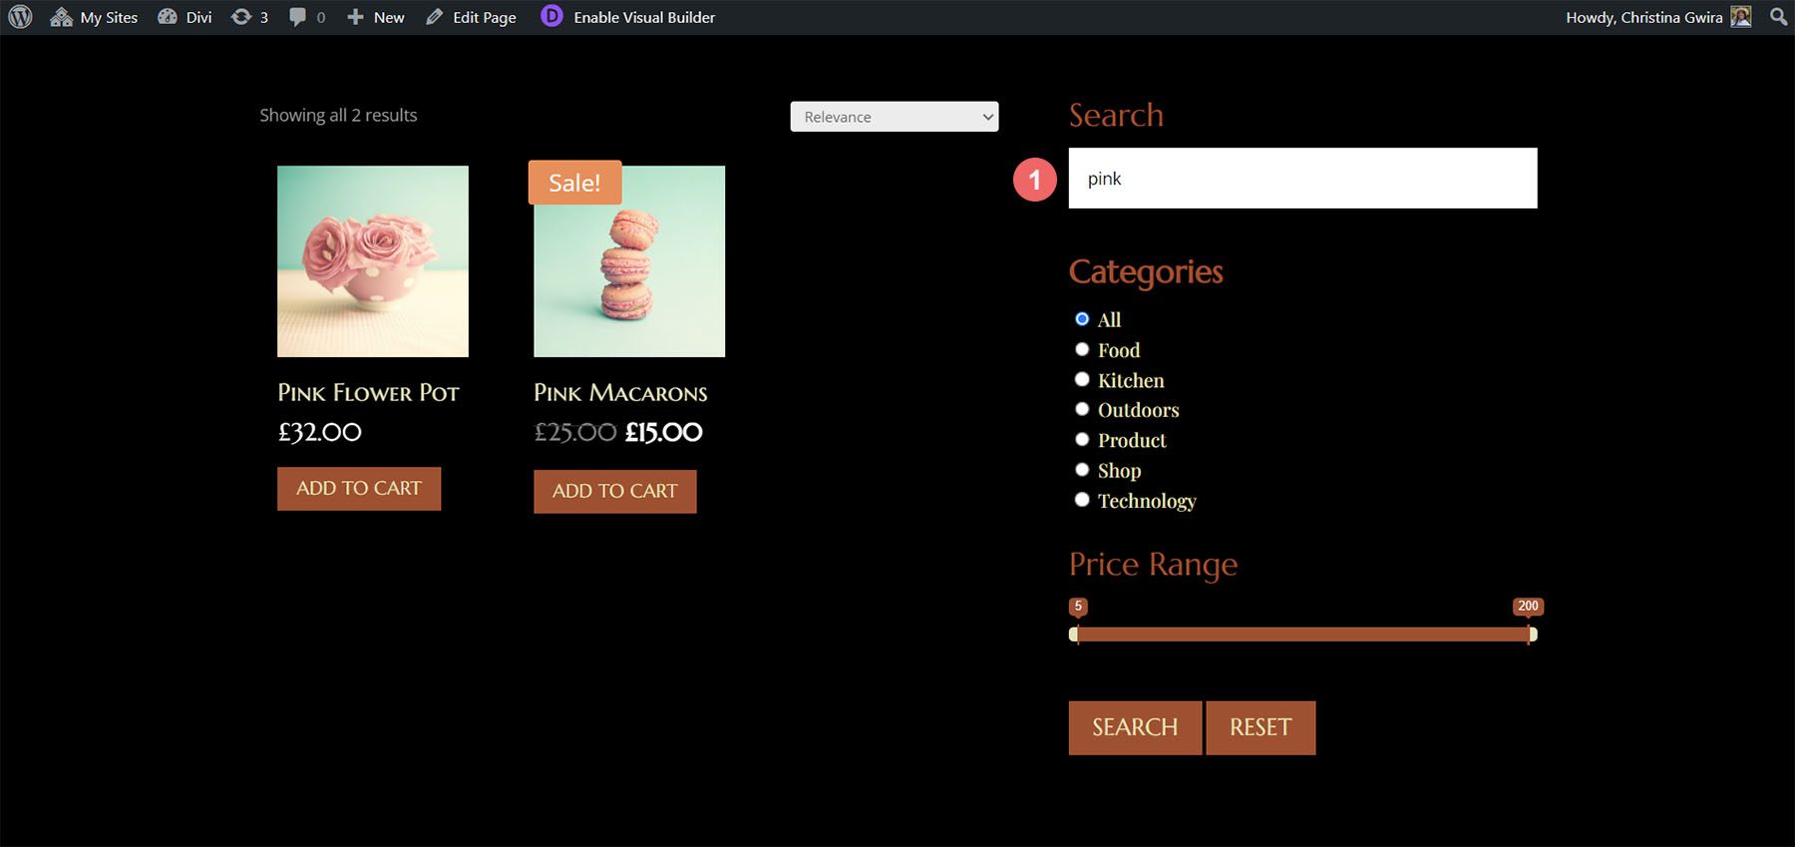Select the Product category radio

(x=1082, y=439)
